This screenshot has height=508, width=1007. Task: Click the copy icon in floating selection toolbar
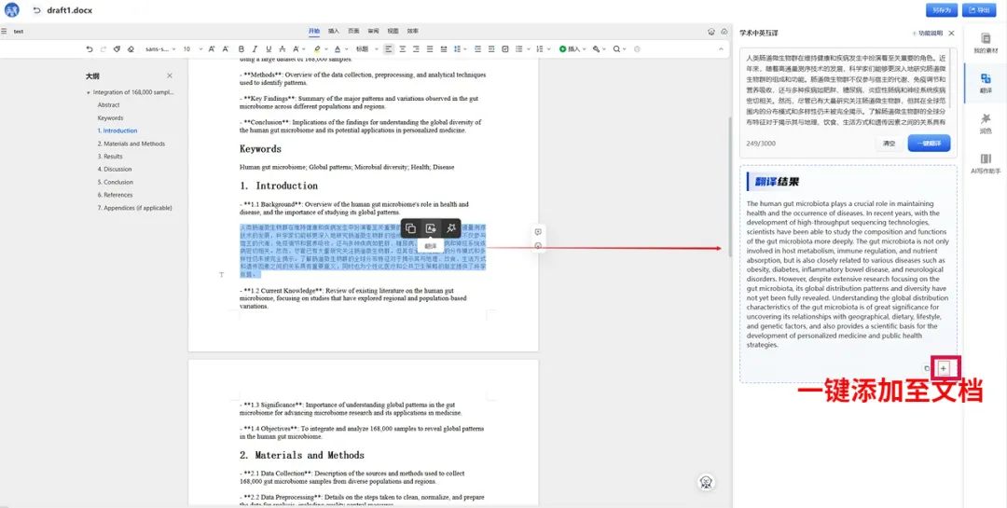coord(411,228)
